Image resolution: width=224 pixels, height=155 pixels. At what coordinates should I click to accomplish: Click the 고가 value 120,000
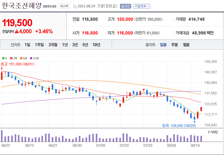point(125,19)
